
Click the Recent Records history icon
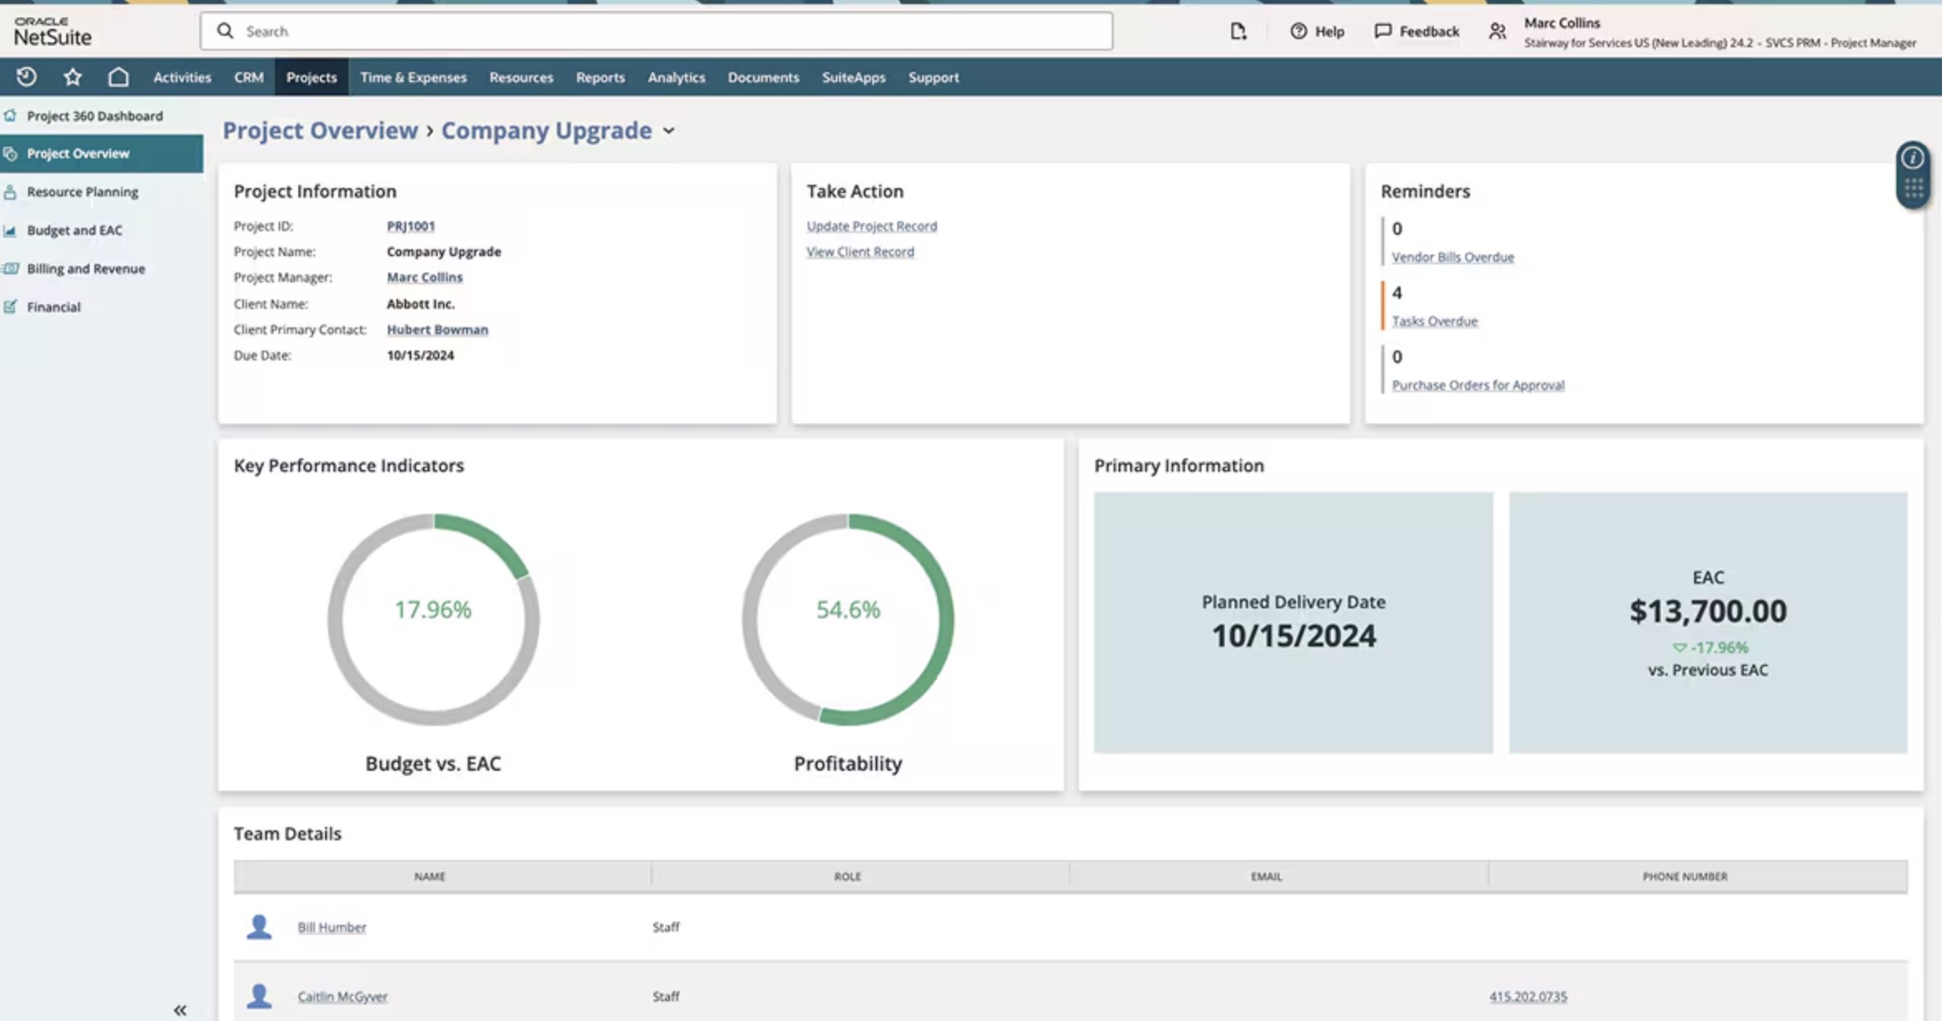pos(27,77)
